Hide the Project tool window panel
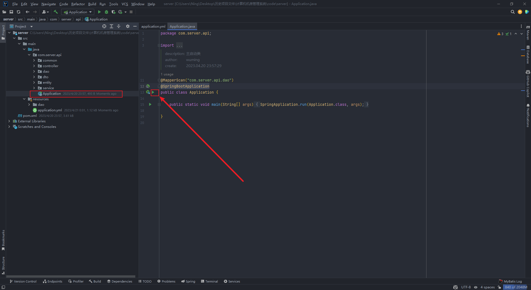Viewport: 531px width, 290px height. click(x=135, y=26)
